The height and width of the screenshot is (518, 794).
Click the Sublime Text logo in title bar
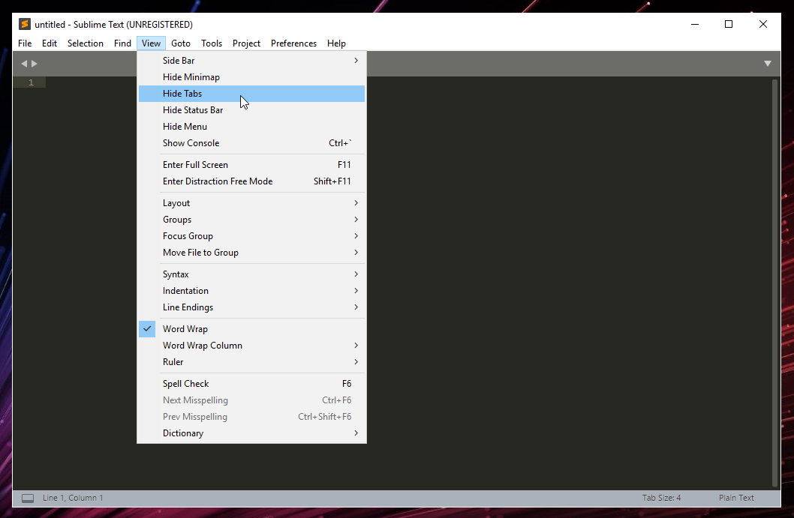(x=24, y=24)
